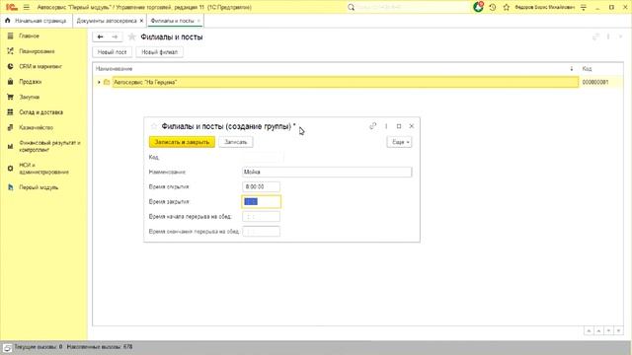Click Код field in dialog
This screenshot has width=632, height=355.
coord(263,157)
